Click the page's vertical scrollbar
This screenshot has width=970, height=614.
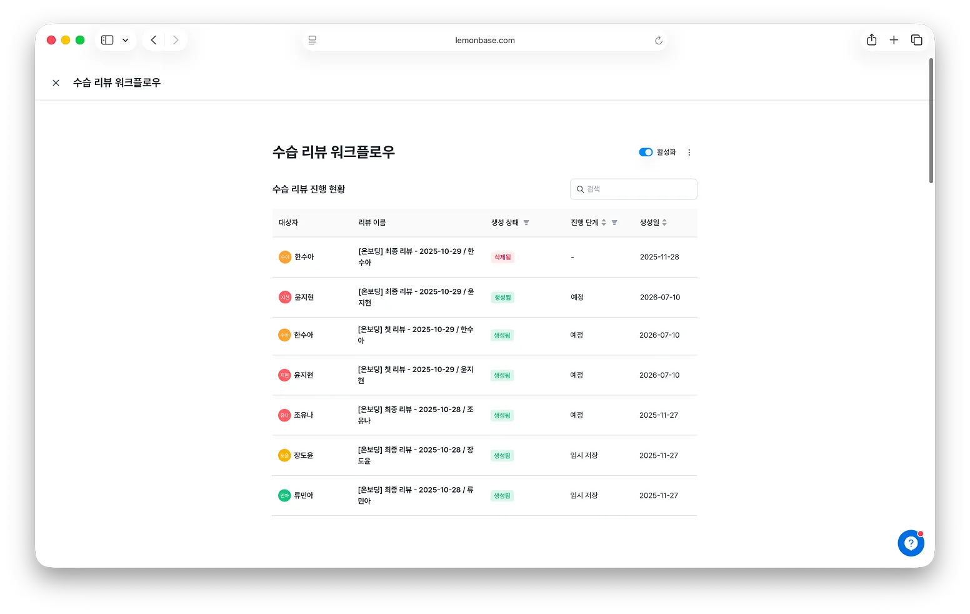(931, 121)
